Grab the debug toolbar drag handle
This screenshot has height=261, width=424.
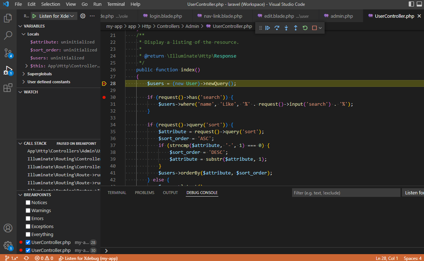260,28
